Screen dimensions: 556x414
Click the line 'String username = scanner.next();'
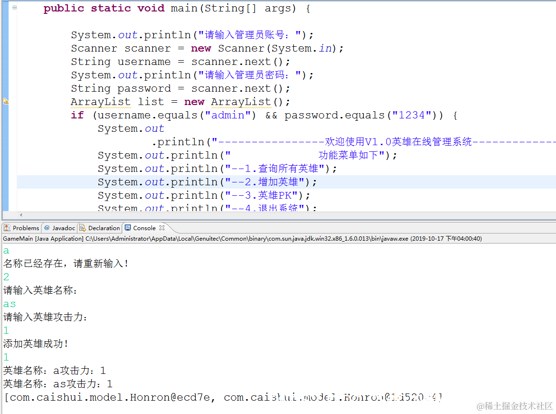[181, 62]
